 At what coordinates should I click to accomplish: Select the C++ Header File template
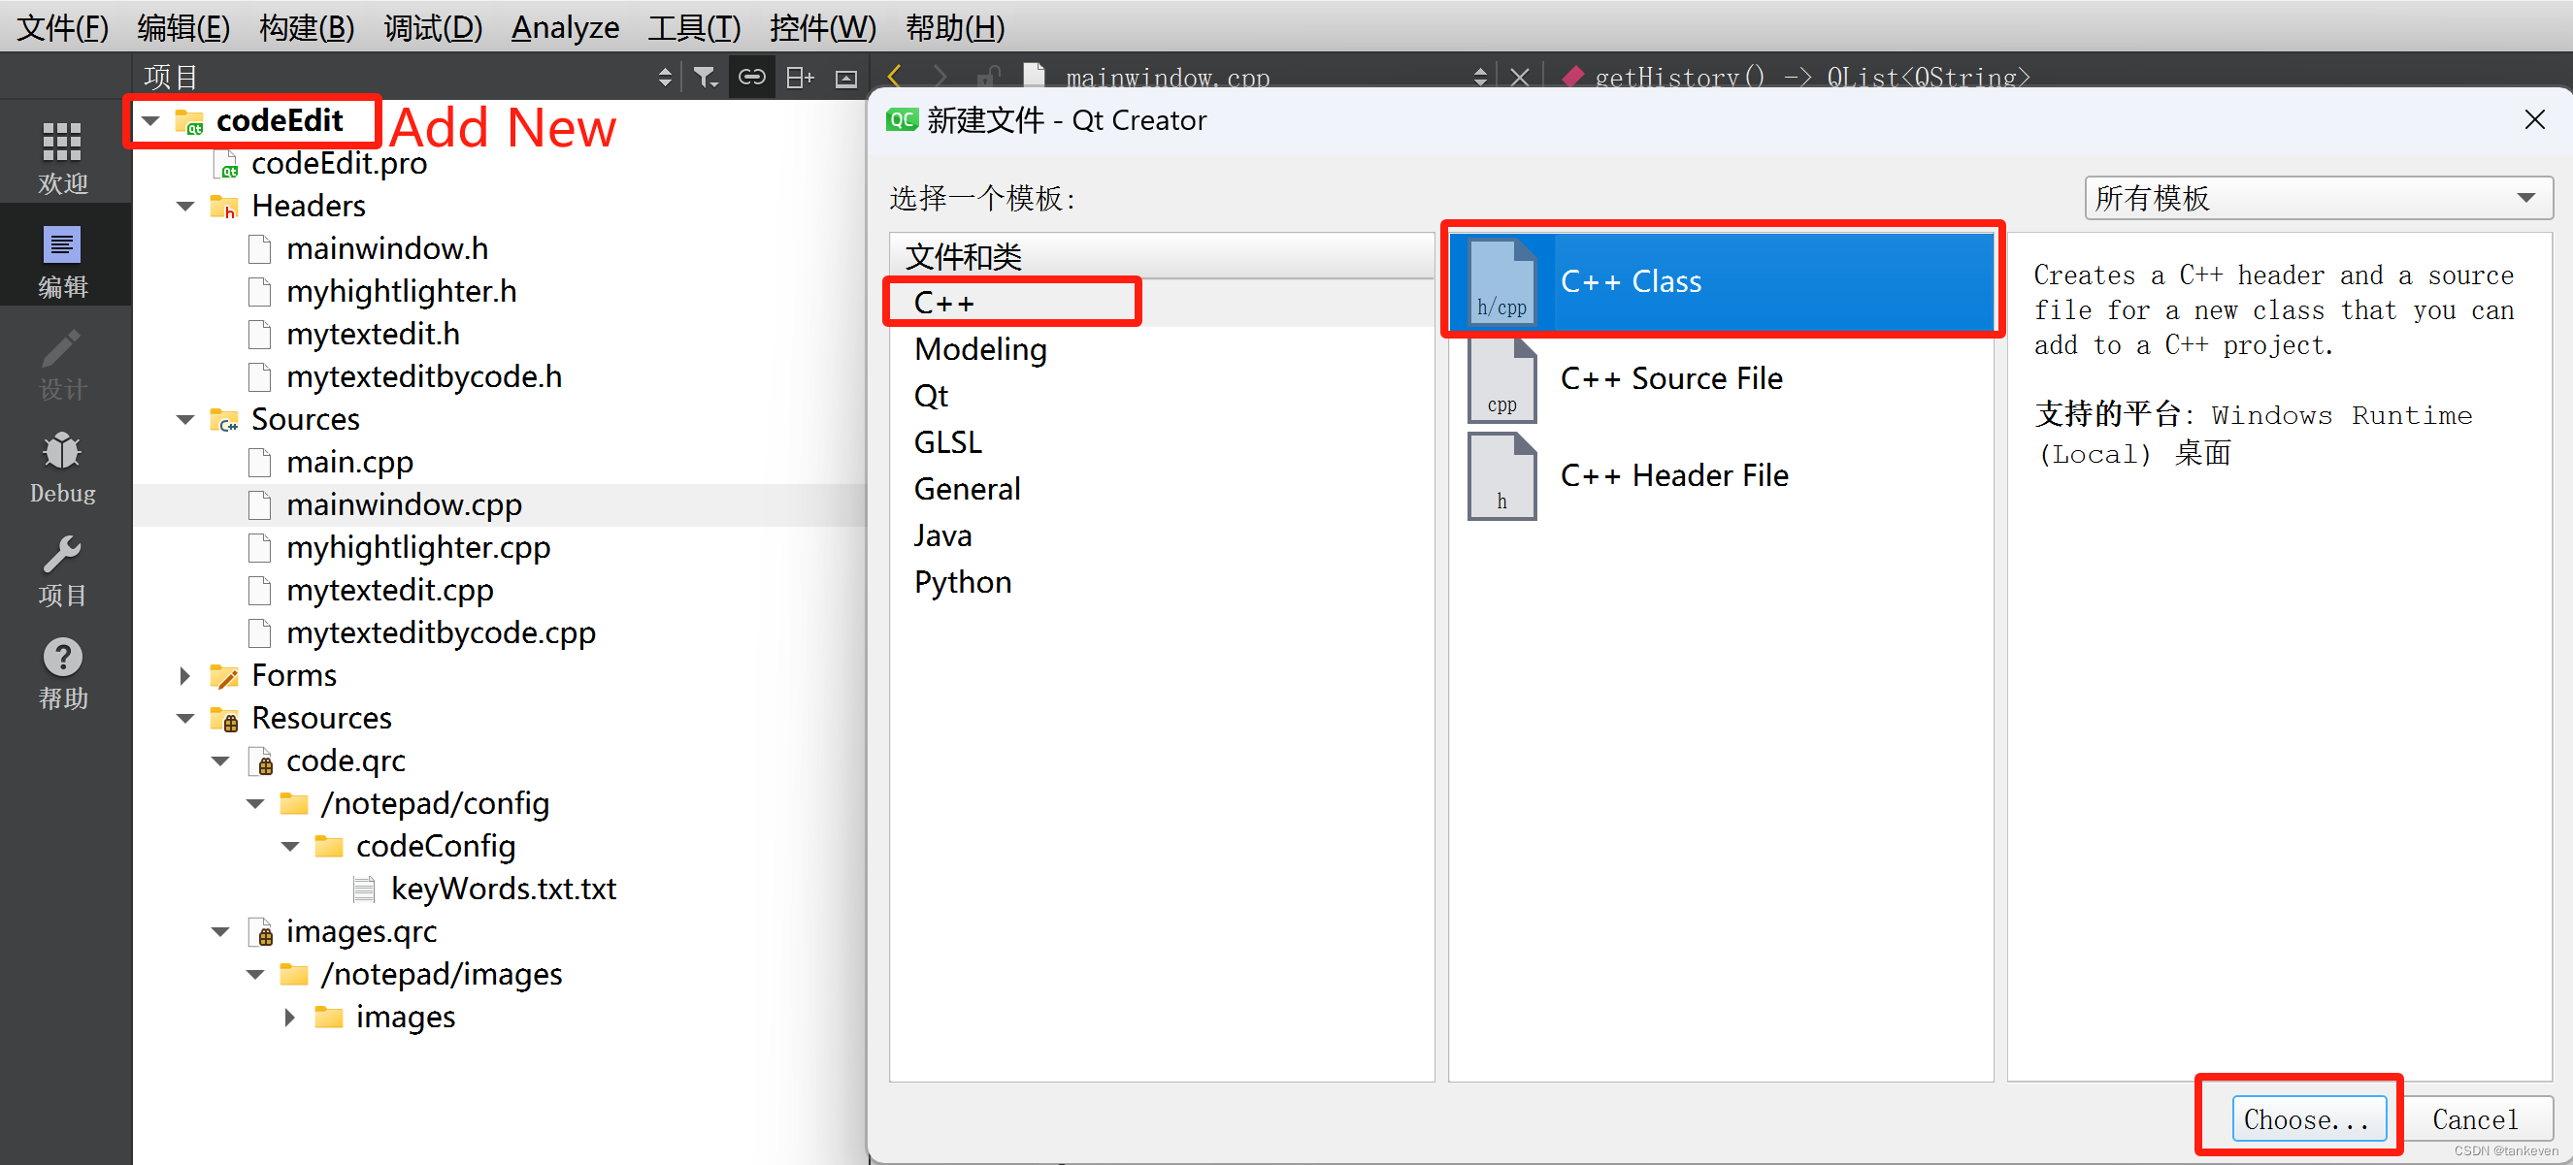coord(1673,475)
